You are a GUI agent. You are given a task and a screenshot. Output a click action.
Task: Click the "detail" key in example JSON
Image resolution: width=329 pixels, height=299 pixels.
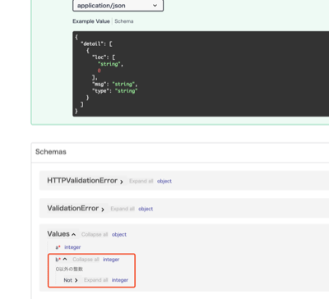point(92,44)
